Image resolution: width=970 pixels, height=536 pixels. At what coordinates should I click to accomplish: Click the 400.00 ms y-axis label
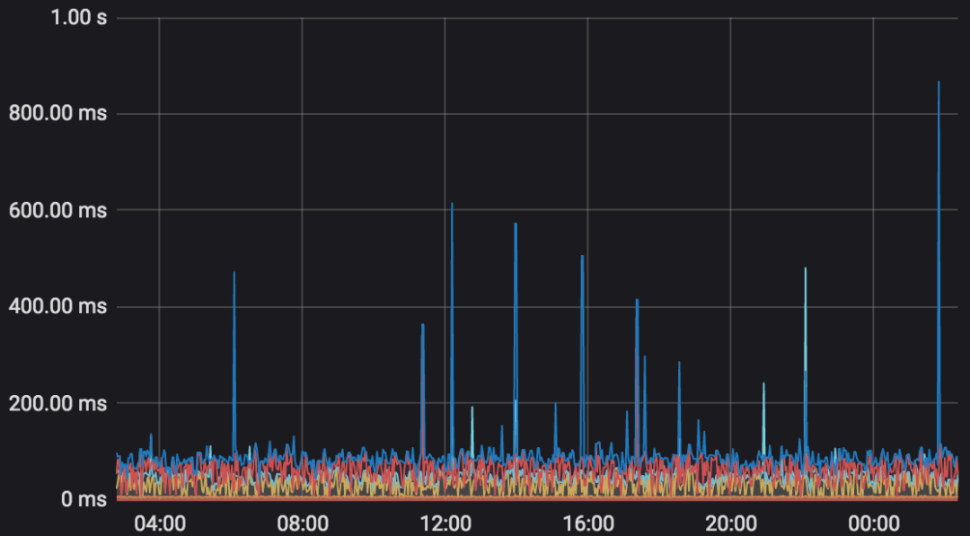[x=57, y=307]
